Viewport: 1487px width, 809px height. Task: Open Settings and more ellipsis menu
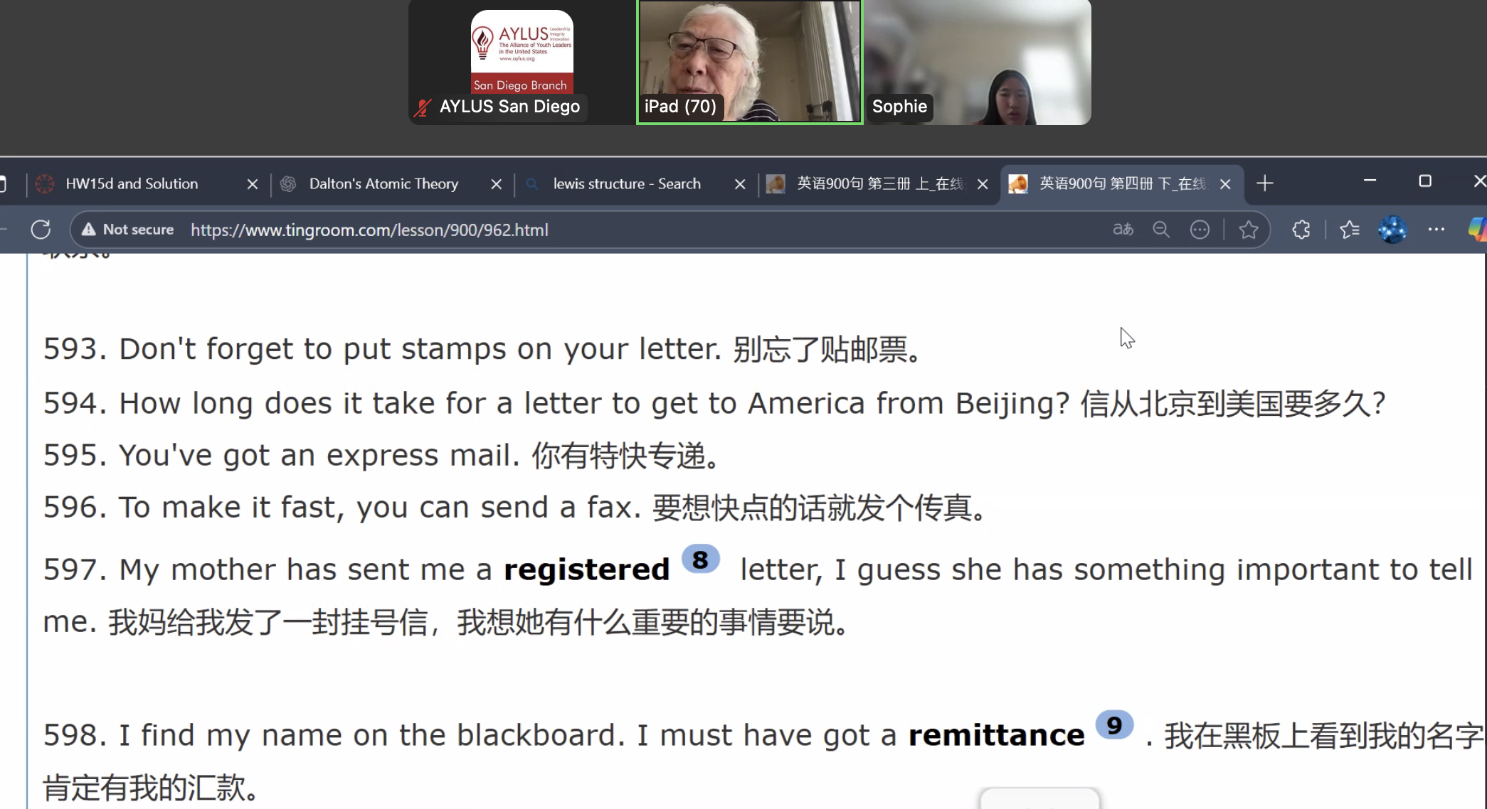tap(1436, 230)
